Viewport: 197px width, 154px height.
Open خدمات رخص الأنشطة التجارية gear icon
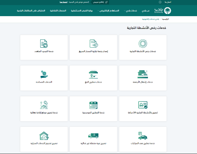pos(143,43)
